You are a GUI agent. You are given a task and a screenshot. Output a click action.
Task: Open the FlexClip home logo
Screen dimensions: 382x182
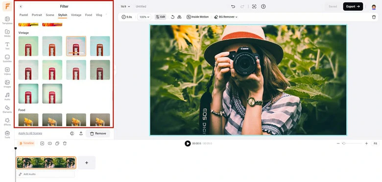coord(7,6)
